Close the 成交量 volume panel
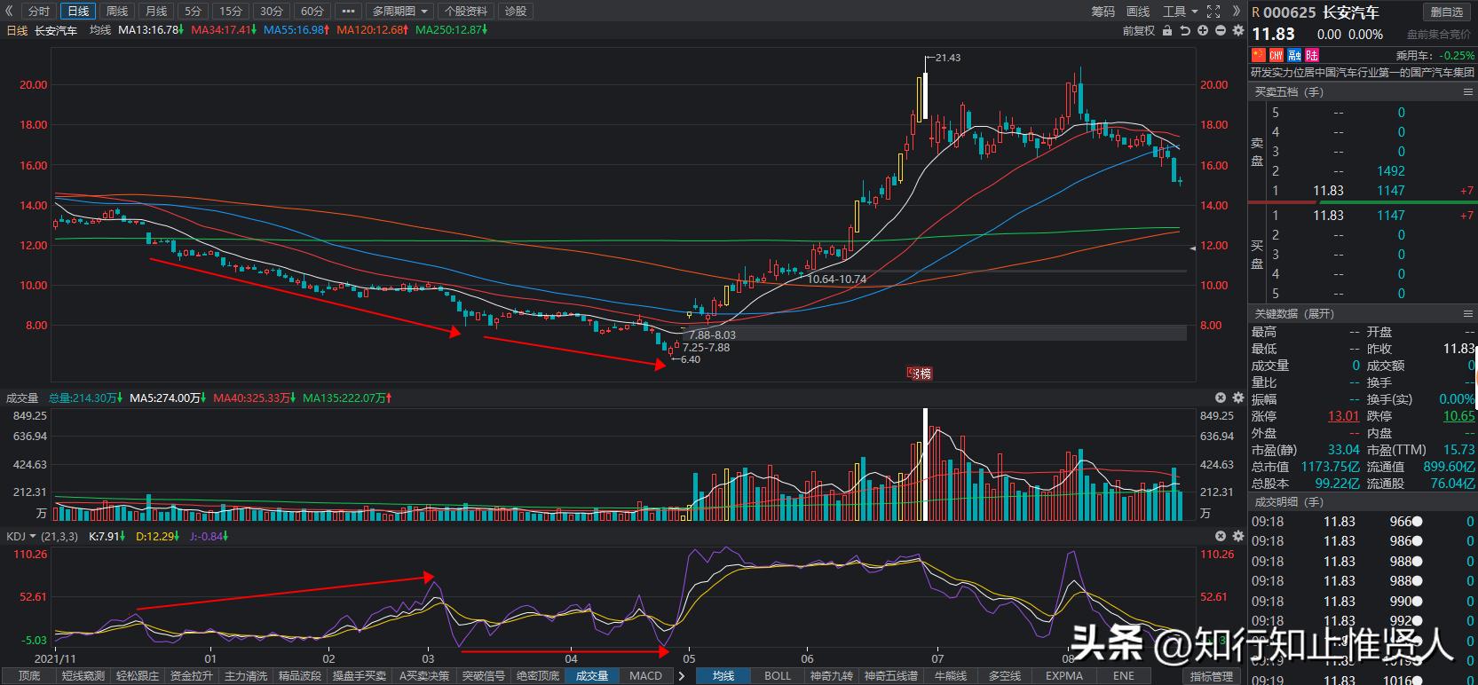This screenshot has height=685, width=1478. 1221,398
